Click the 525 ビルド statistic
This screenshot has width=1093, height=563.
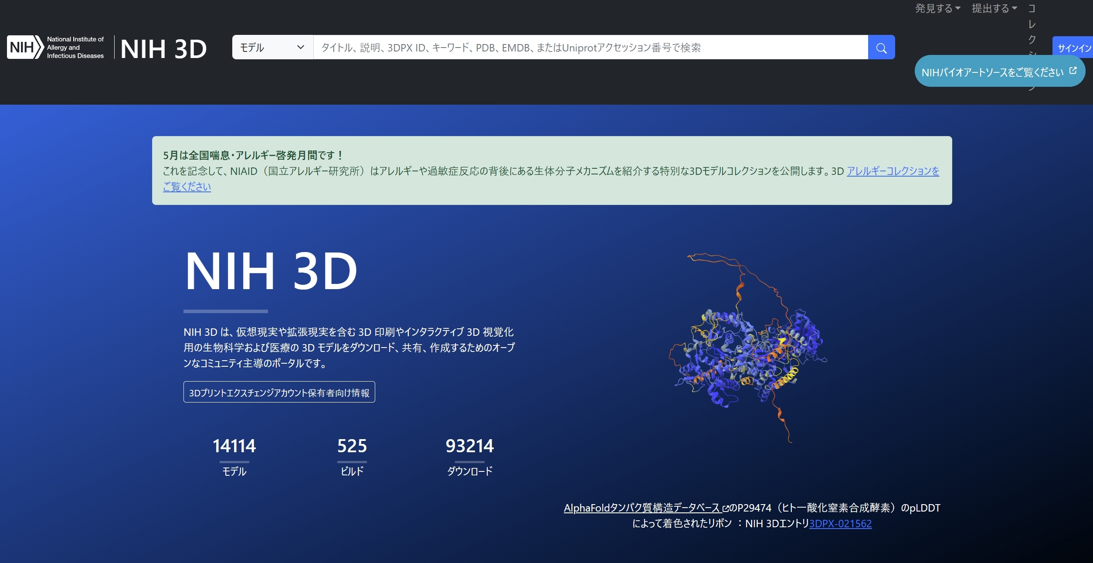pyautogui.click(x=352, y=457)
